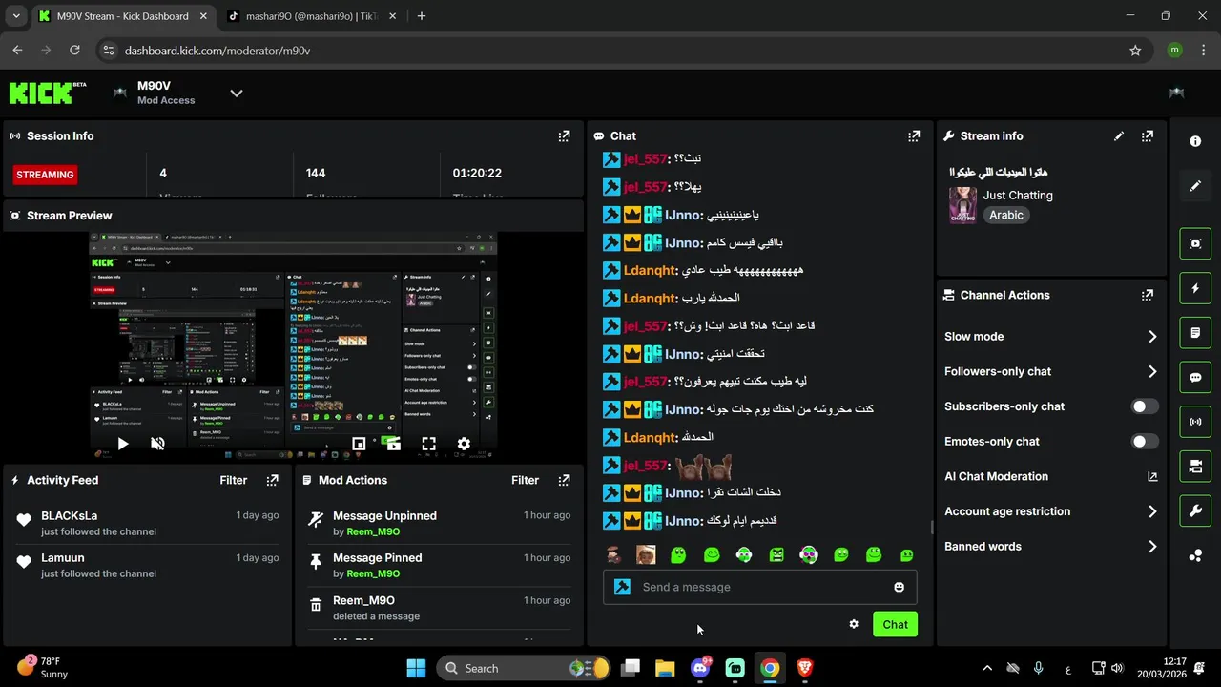Expand Slow mode settings
Viewport: 1221px width, 687px height.
(1152, 337)
